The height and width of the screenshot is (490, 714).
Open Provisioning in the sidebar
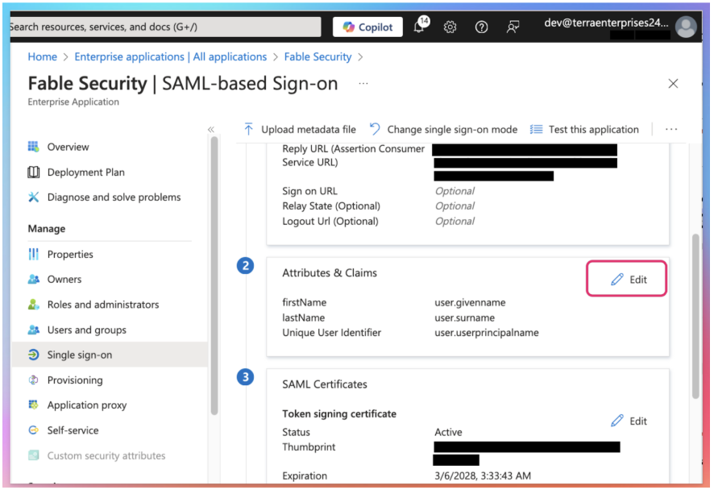tap(75, 380)
